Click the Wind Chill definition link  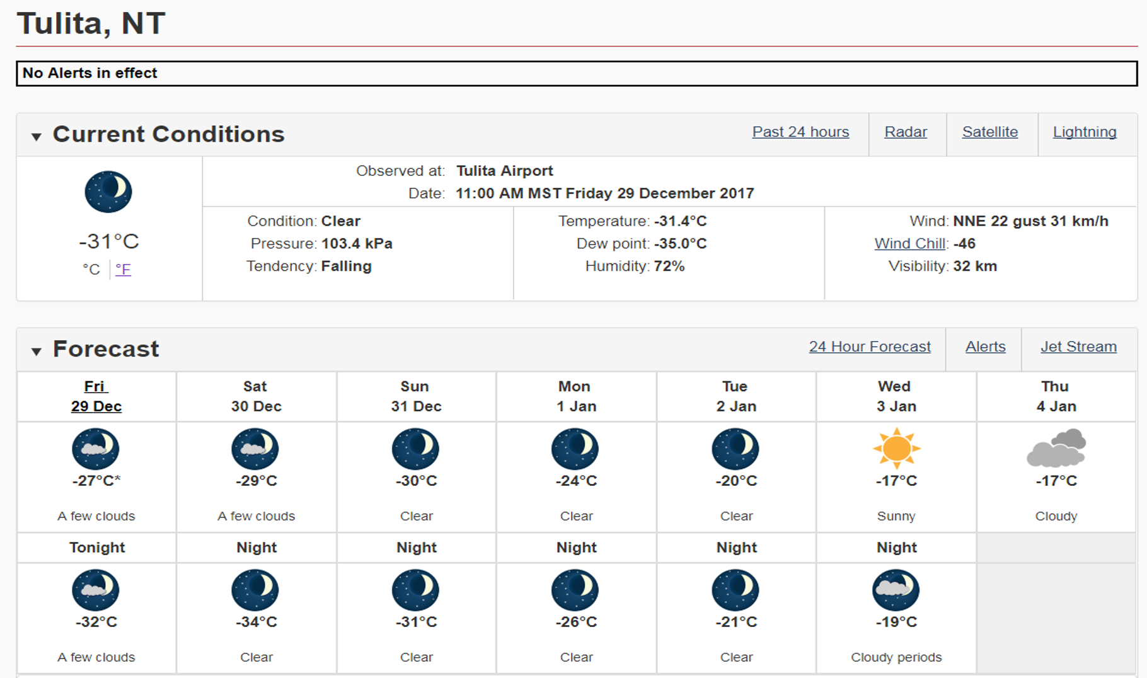tap(910, 244)
